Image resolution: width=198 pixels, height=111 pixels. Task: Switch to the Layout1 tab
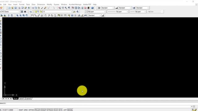[x=22, y=99]
